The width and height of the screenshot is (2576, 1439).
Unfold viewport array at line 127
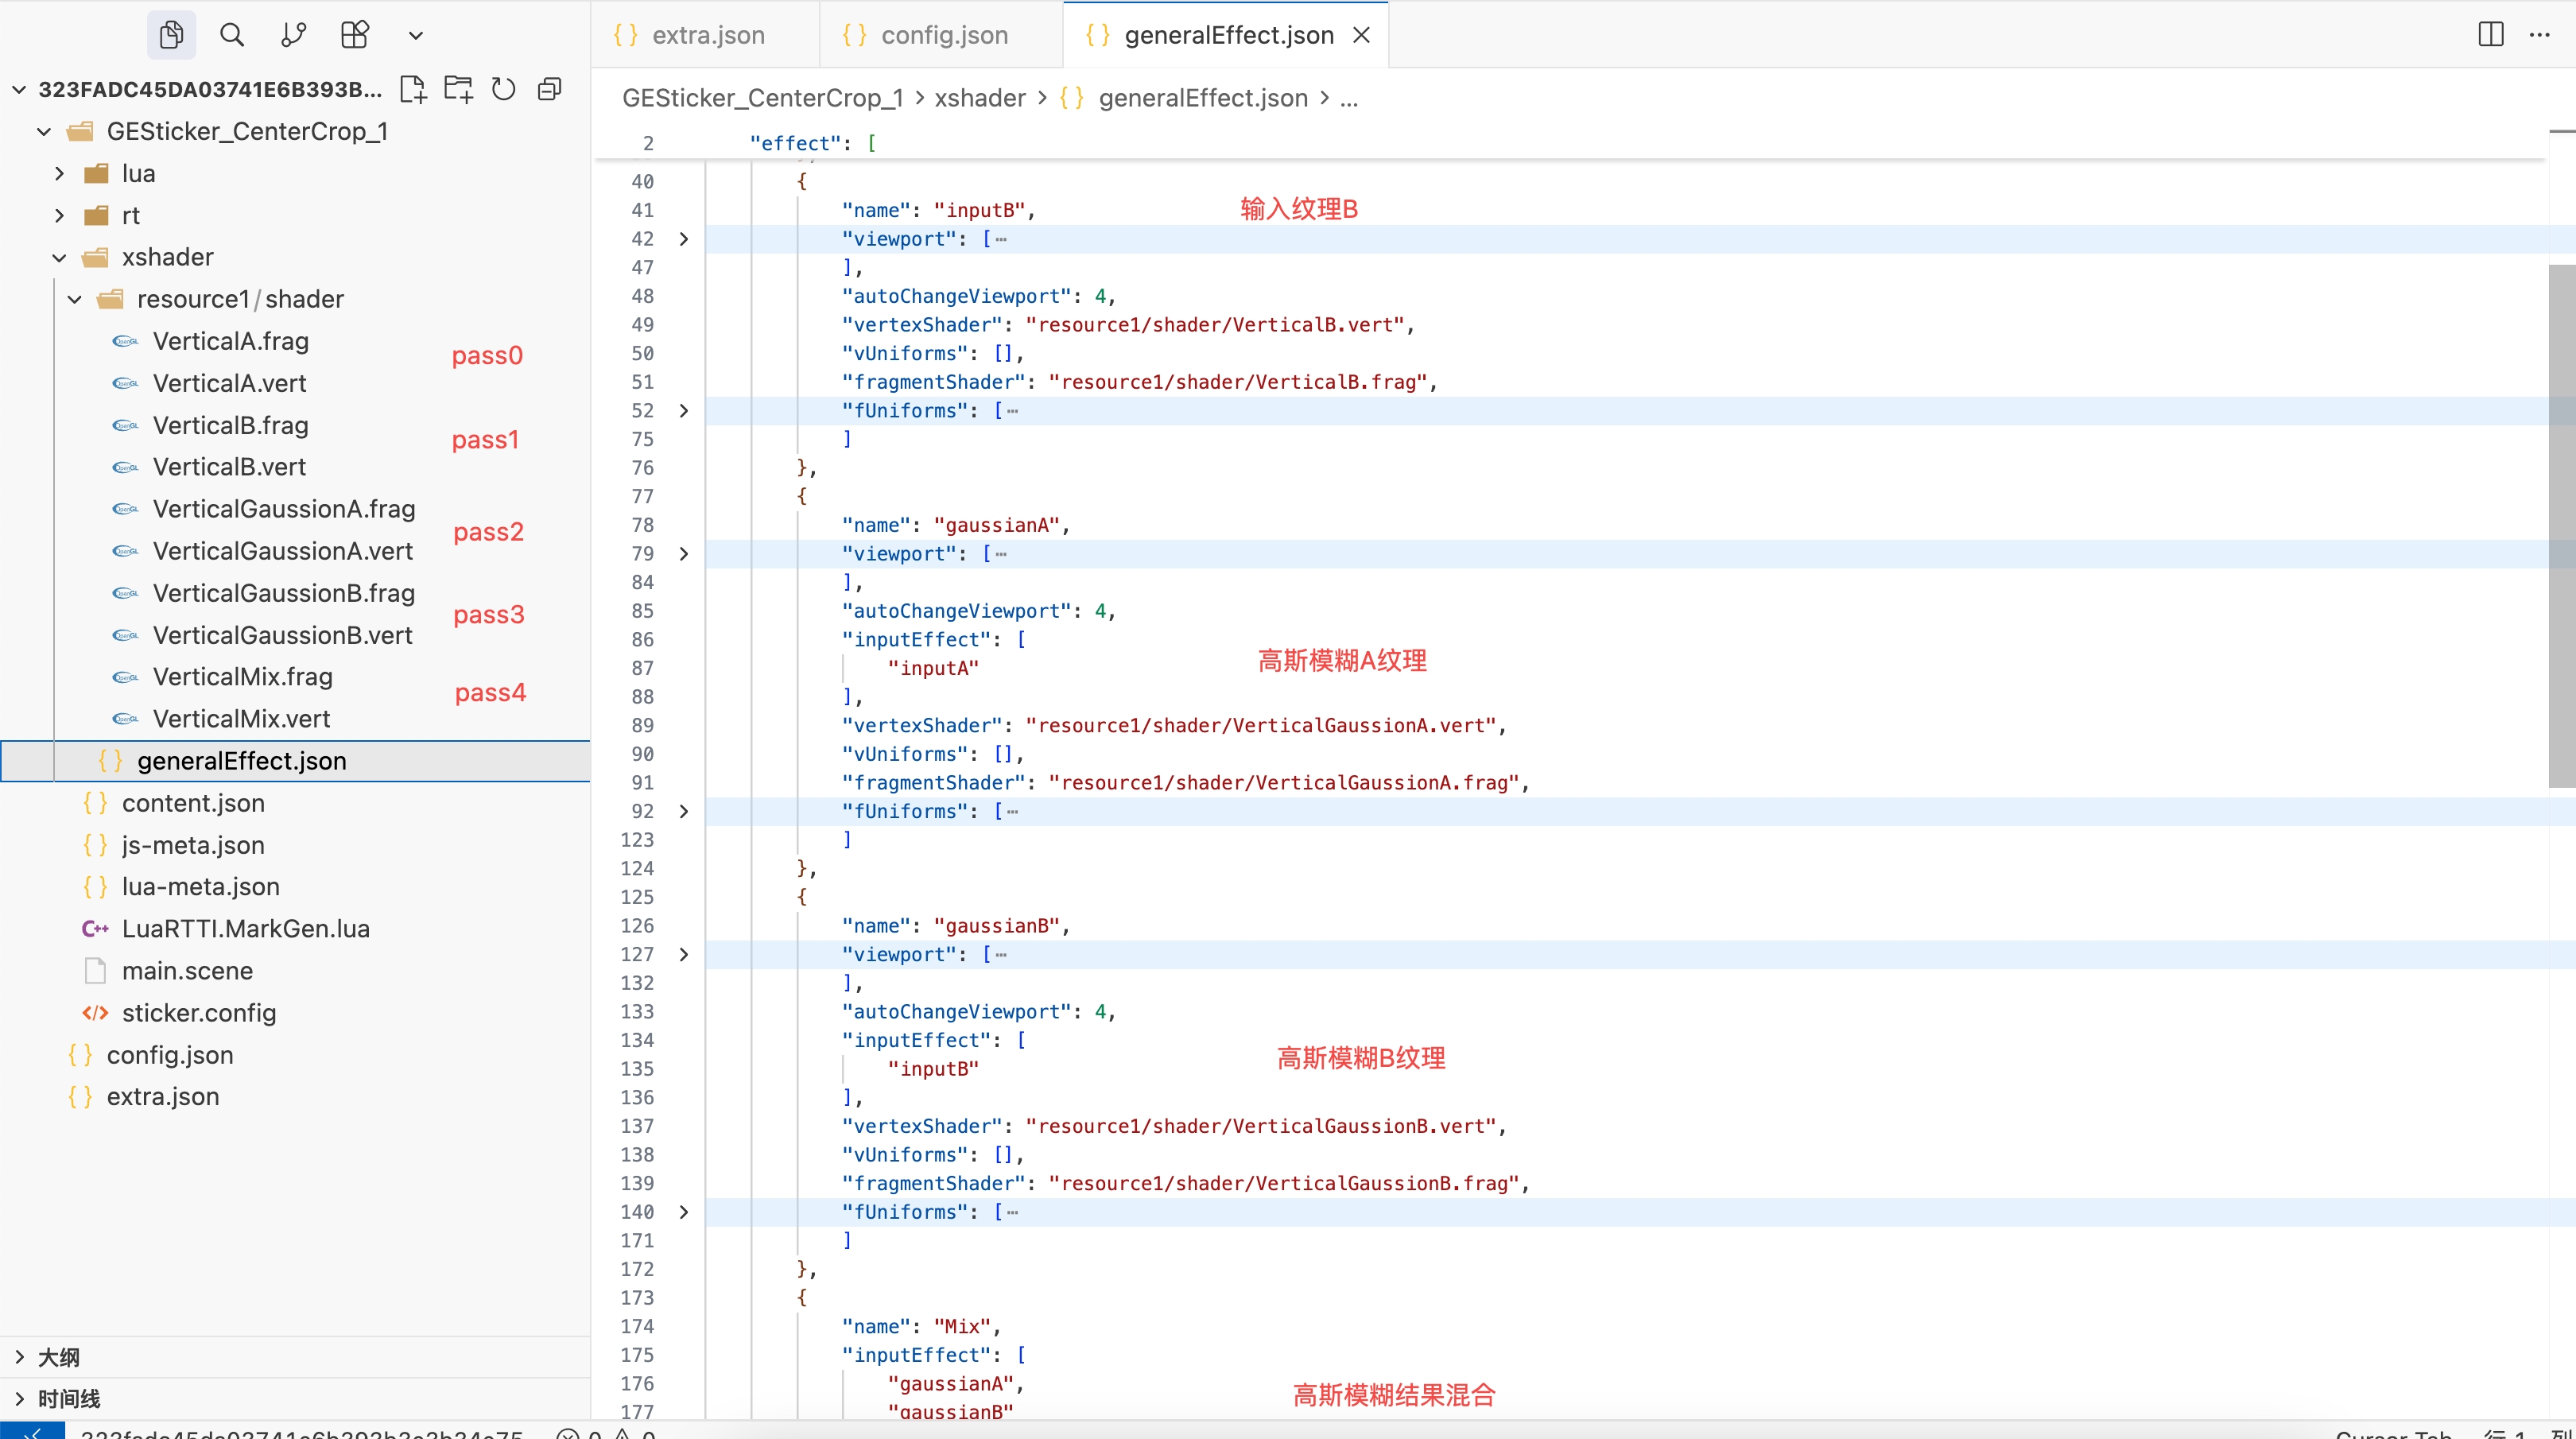coord(684,955)
